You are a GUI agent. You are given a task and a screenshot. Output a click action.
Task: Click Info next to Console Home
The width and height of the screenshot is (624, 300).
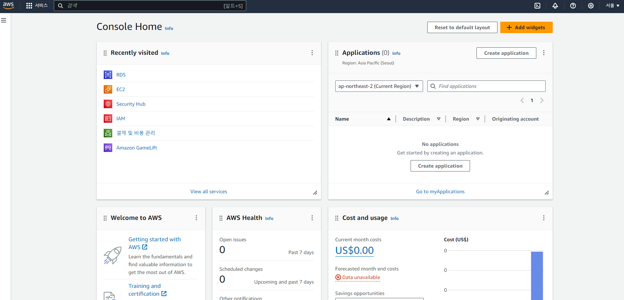click(169, 28)
